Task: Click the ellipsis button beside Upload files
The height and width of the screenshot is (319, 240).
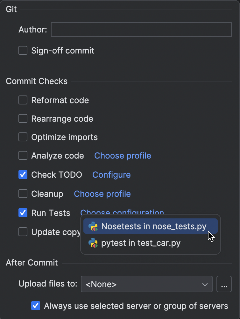Action: coord(224,284)
